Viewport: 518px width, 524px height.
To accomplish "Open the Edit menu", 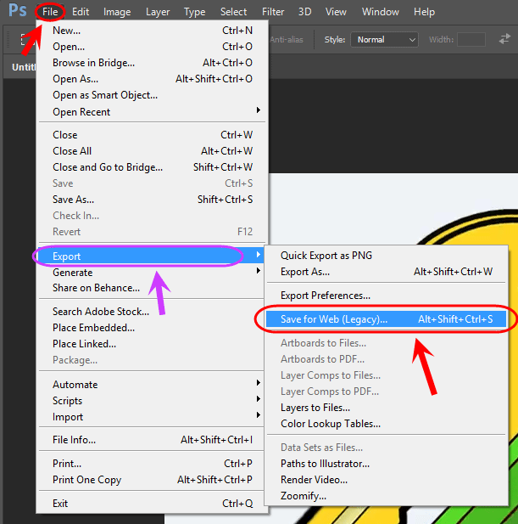I will [x=81, y=12].
